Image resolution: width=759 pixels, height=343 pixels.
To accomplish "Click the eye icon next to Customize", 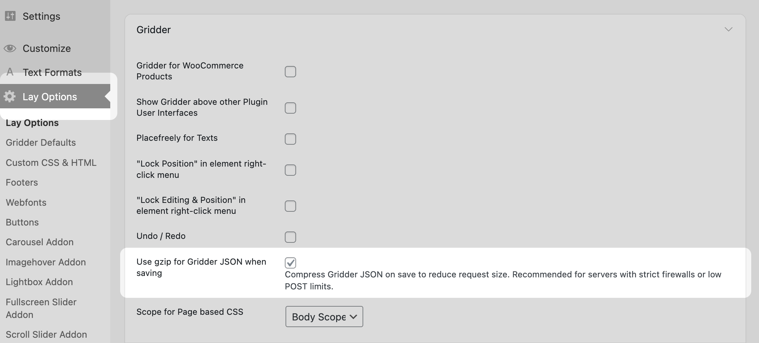I will pyautogui.click(x=10, y=48).
